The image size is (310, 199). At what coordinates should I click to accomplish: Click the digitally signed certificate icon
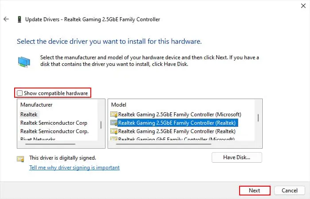click(x=20, y=158)
